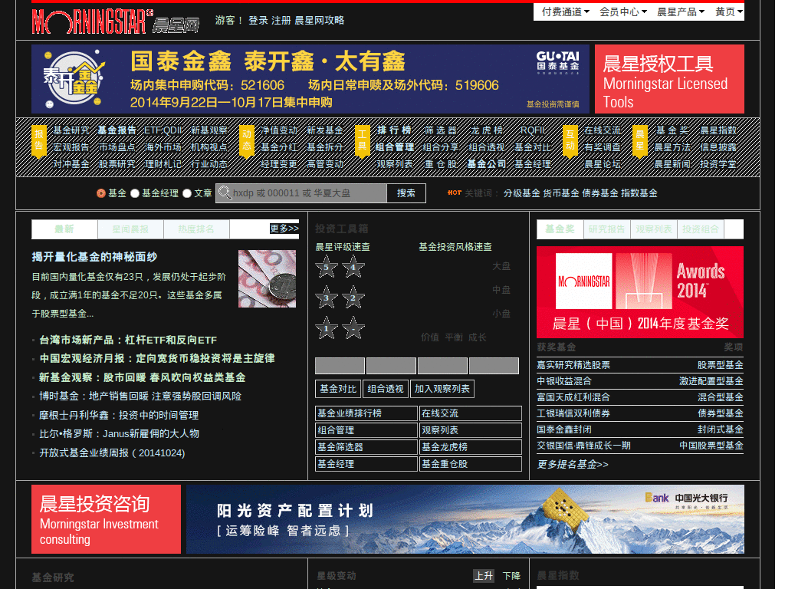The height and width of the screenshot is (589, 785).
Task: Open the 更多提名基金>> link
Action: pos(573,464)
